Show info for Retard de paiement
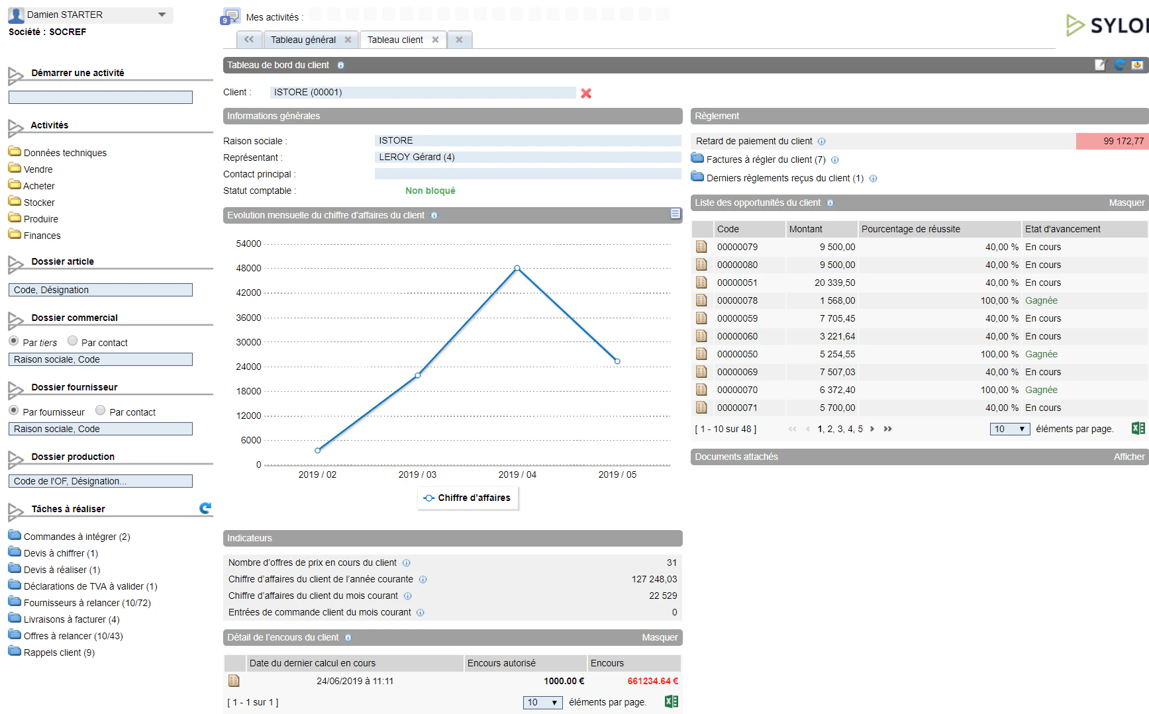This screenshot has height=714, width=1149. point(821,142)
